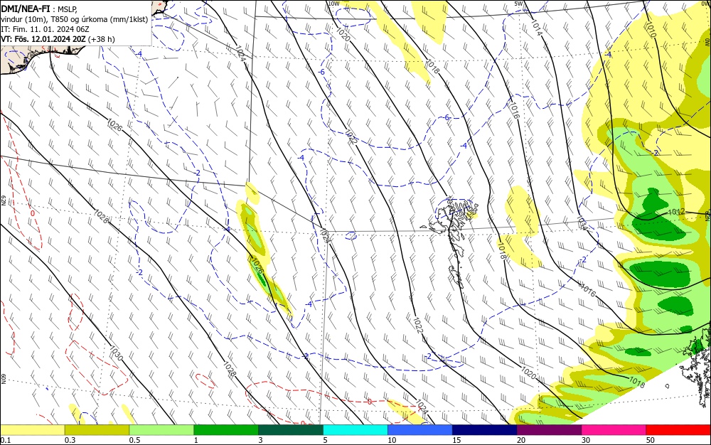Click the legend value '0.5'
This screenshot has height=445, width=711.
click(134, 440)
